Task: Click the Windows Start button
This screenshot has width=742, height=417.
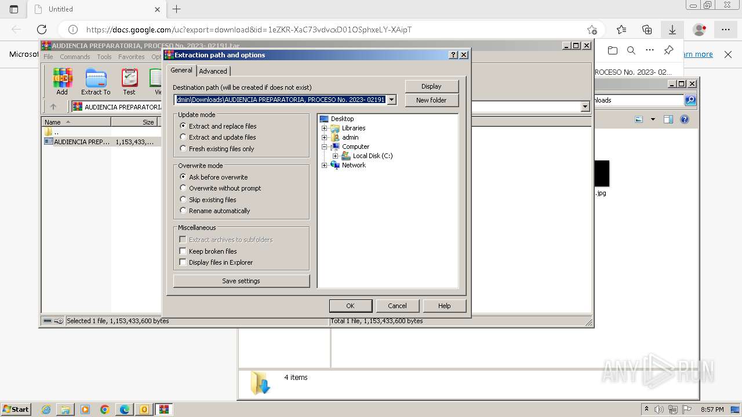Action: pyautogui.click(x=16, y=409)
